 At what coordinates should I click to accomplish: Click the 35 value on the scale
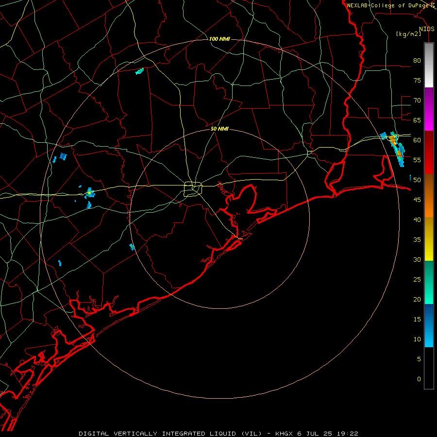tap(417, 240)
